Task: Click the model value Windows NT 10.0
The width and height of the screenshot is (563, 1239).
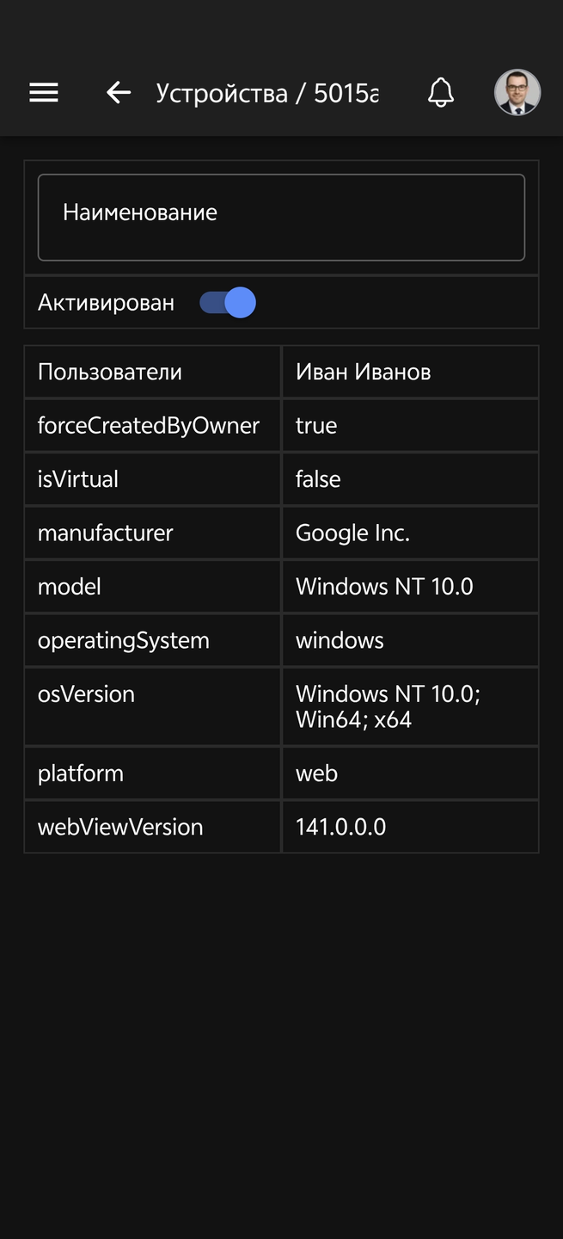Action: pos(384,587)
